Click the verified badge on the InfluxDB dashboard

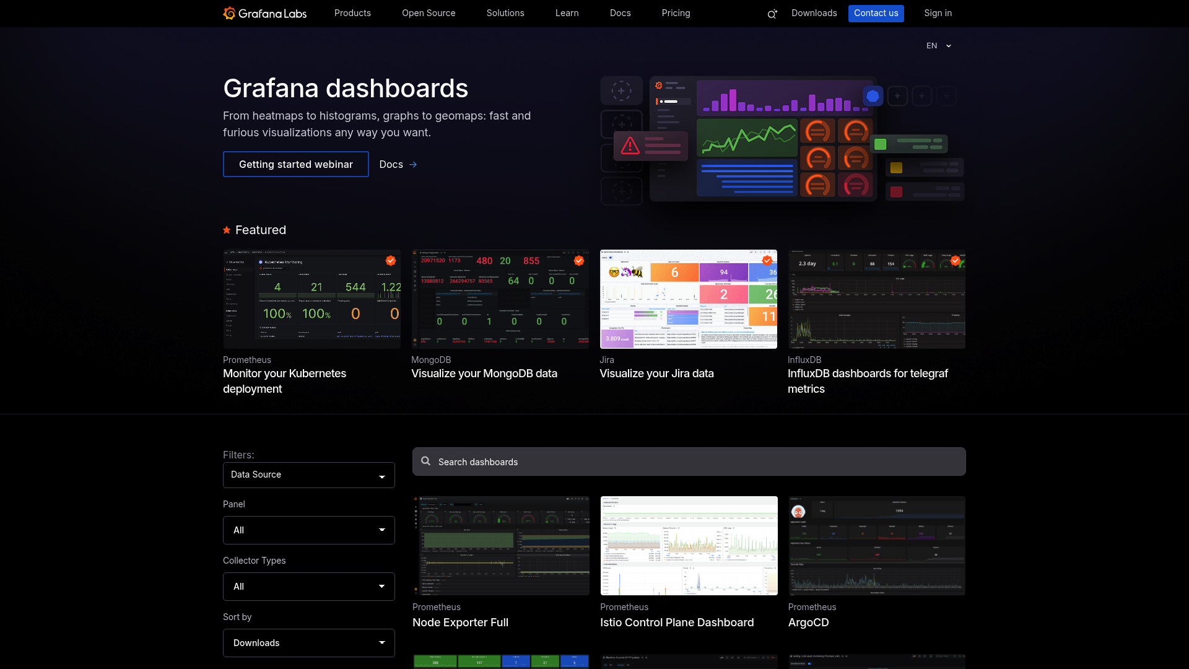coord(954,261)
